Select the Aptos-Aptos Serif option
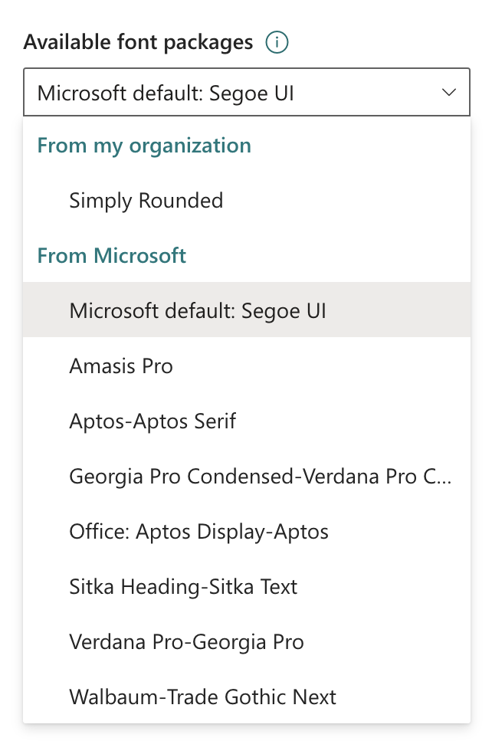Image resolution: width=492 pixels, height=754 pixels. point(153,421)
